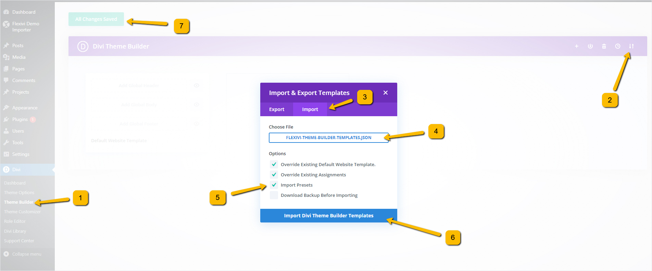Collapse the WordPress admin menu
The width and height of the screenshot is (652, 271).
[x=26, y=254]
